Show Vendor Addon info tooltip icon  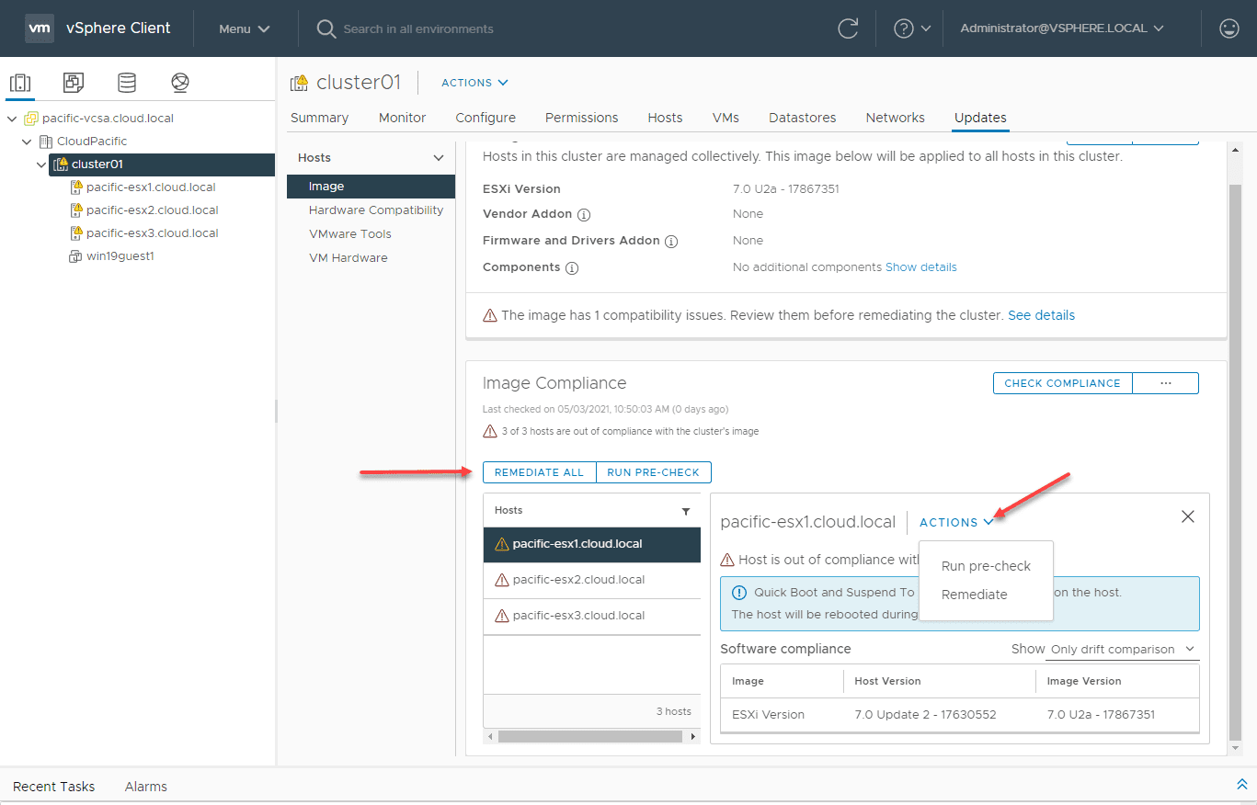[x=584, y=215]
